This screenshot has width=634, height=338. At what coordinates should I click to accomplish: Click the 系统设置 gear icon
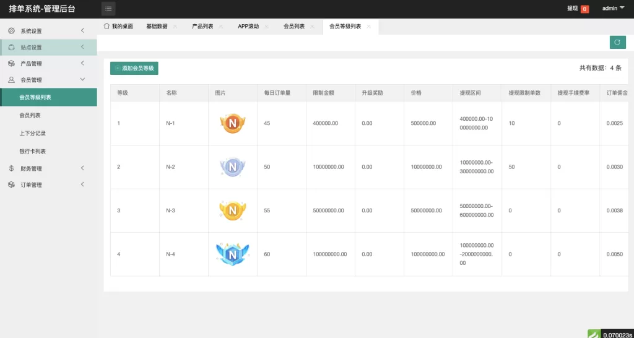(11, 31)
